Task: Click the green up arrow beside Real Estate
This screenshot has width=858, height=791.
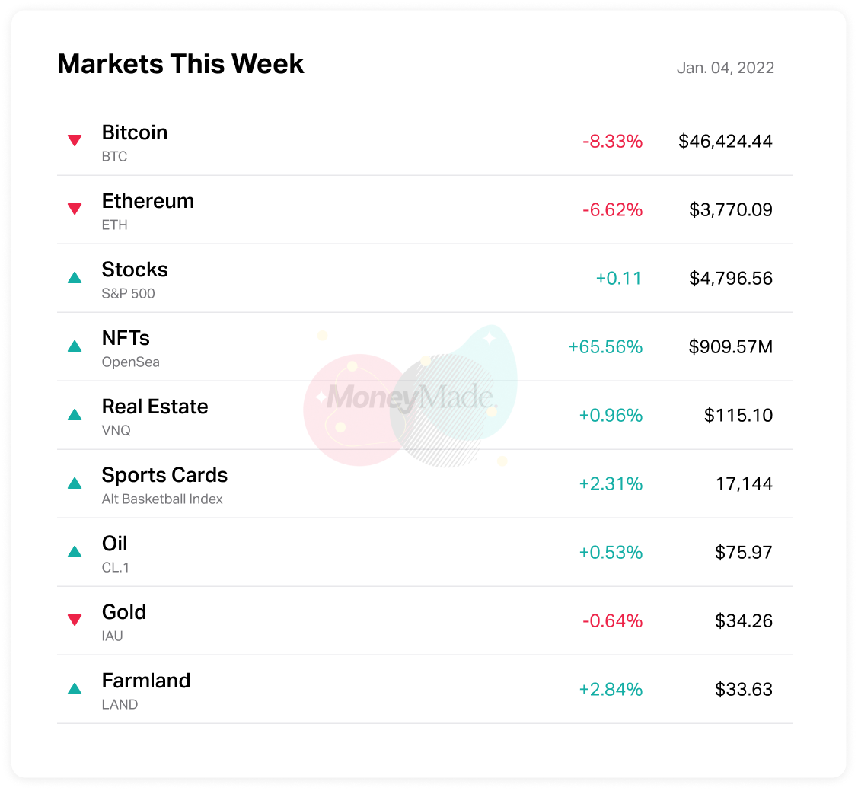Action: tap(75, 415)
